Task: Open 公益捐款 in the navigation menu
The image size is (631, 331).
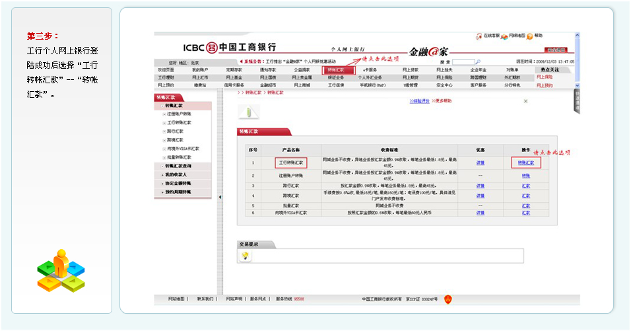Action: 302,70
